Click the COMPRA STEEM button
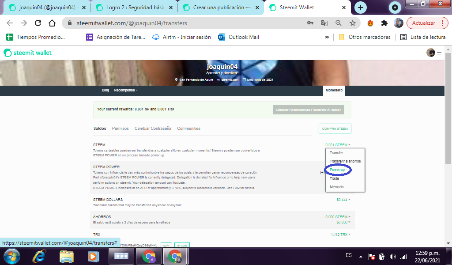This screenshot has width=452, height=265. pyautogui.click(x=335, y=129)
